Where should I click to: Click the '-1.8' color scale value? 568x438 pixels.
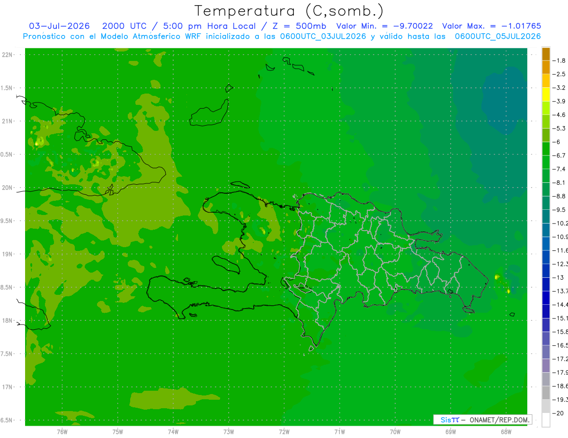(x=559, y=60)
